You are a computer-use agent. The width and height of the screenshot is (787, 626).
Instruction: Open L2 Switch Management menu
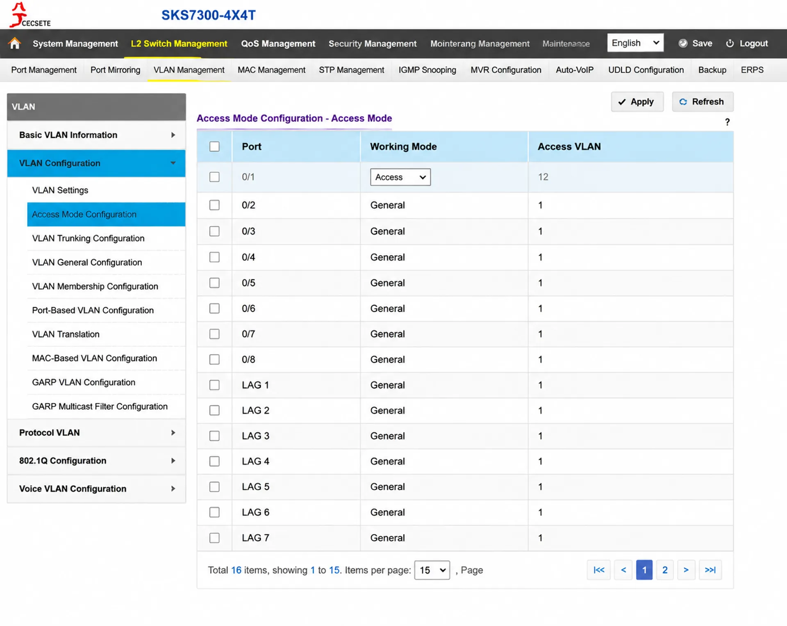[179, 43]
